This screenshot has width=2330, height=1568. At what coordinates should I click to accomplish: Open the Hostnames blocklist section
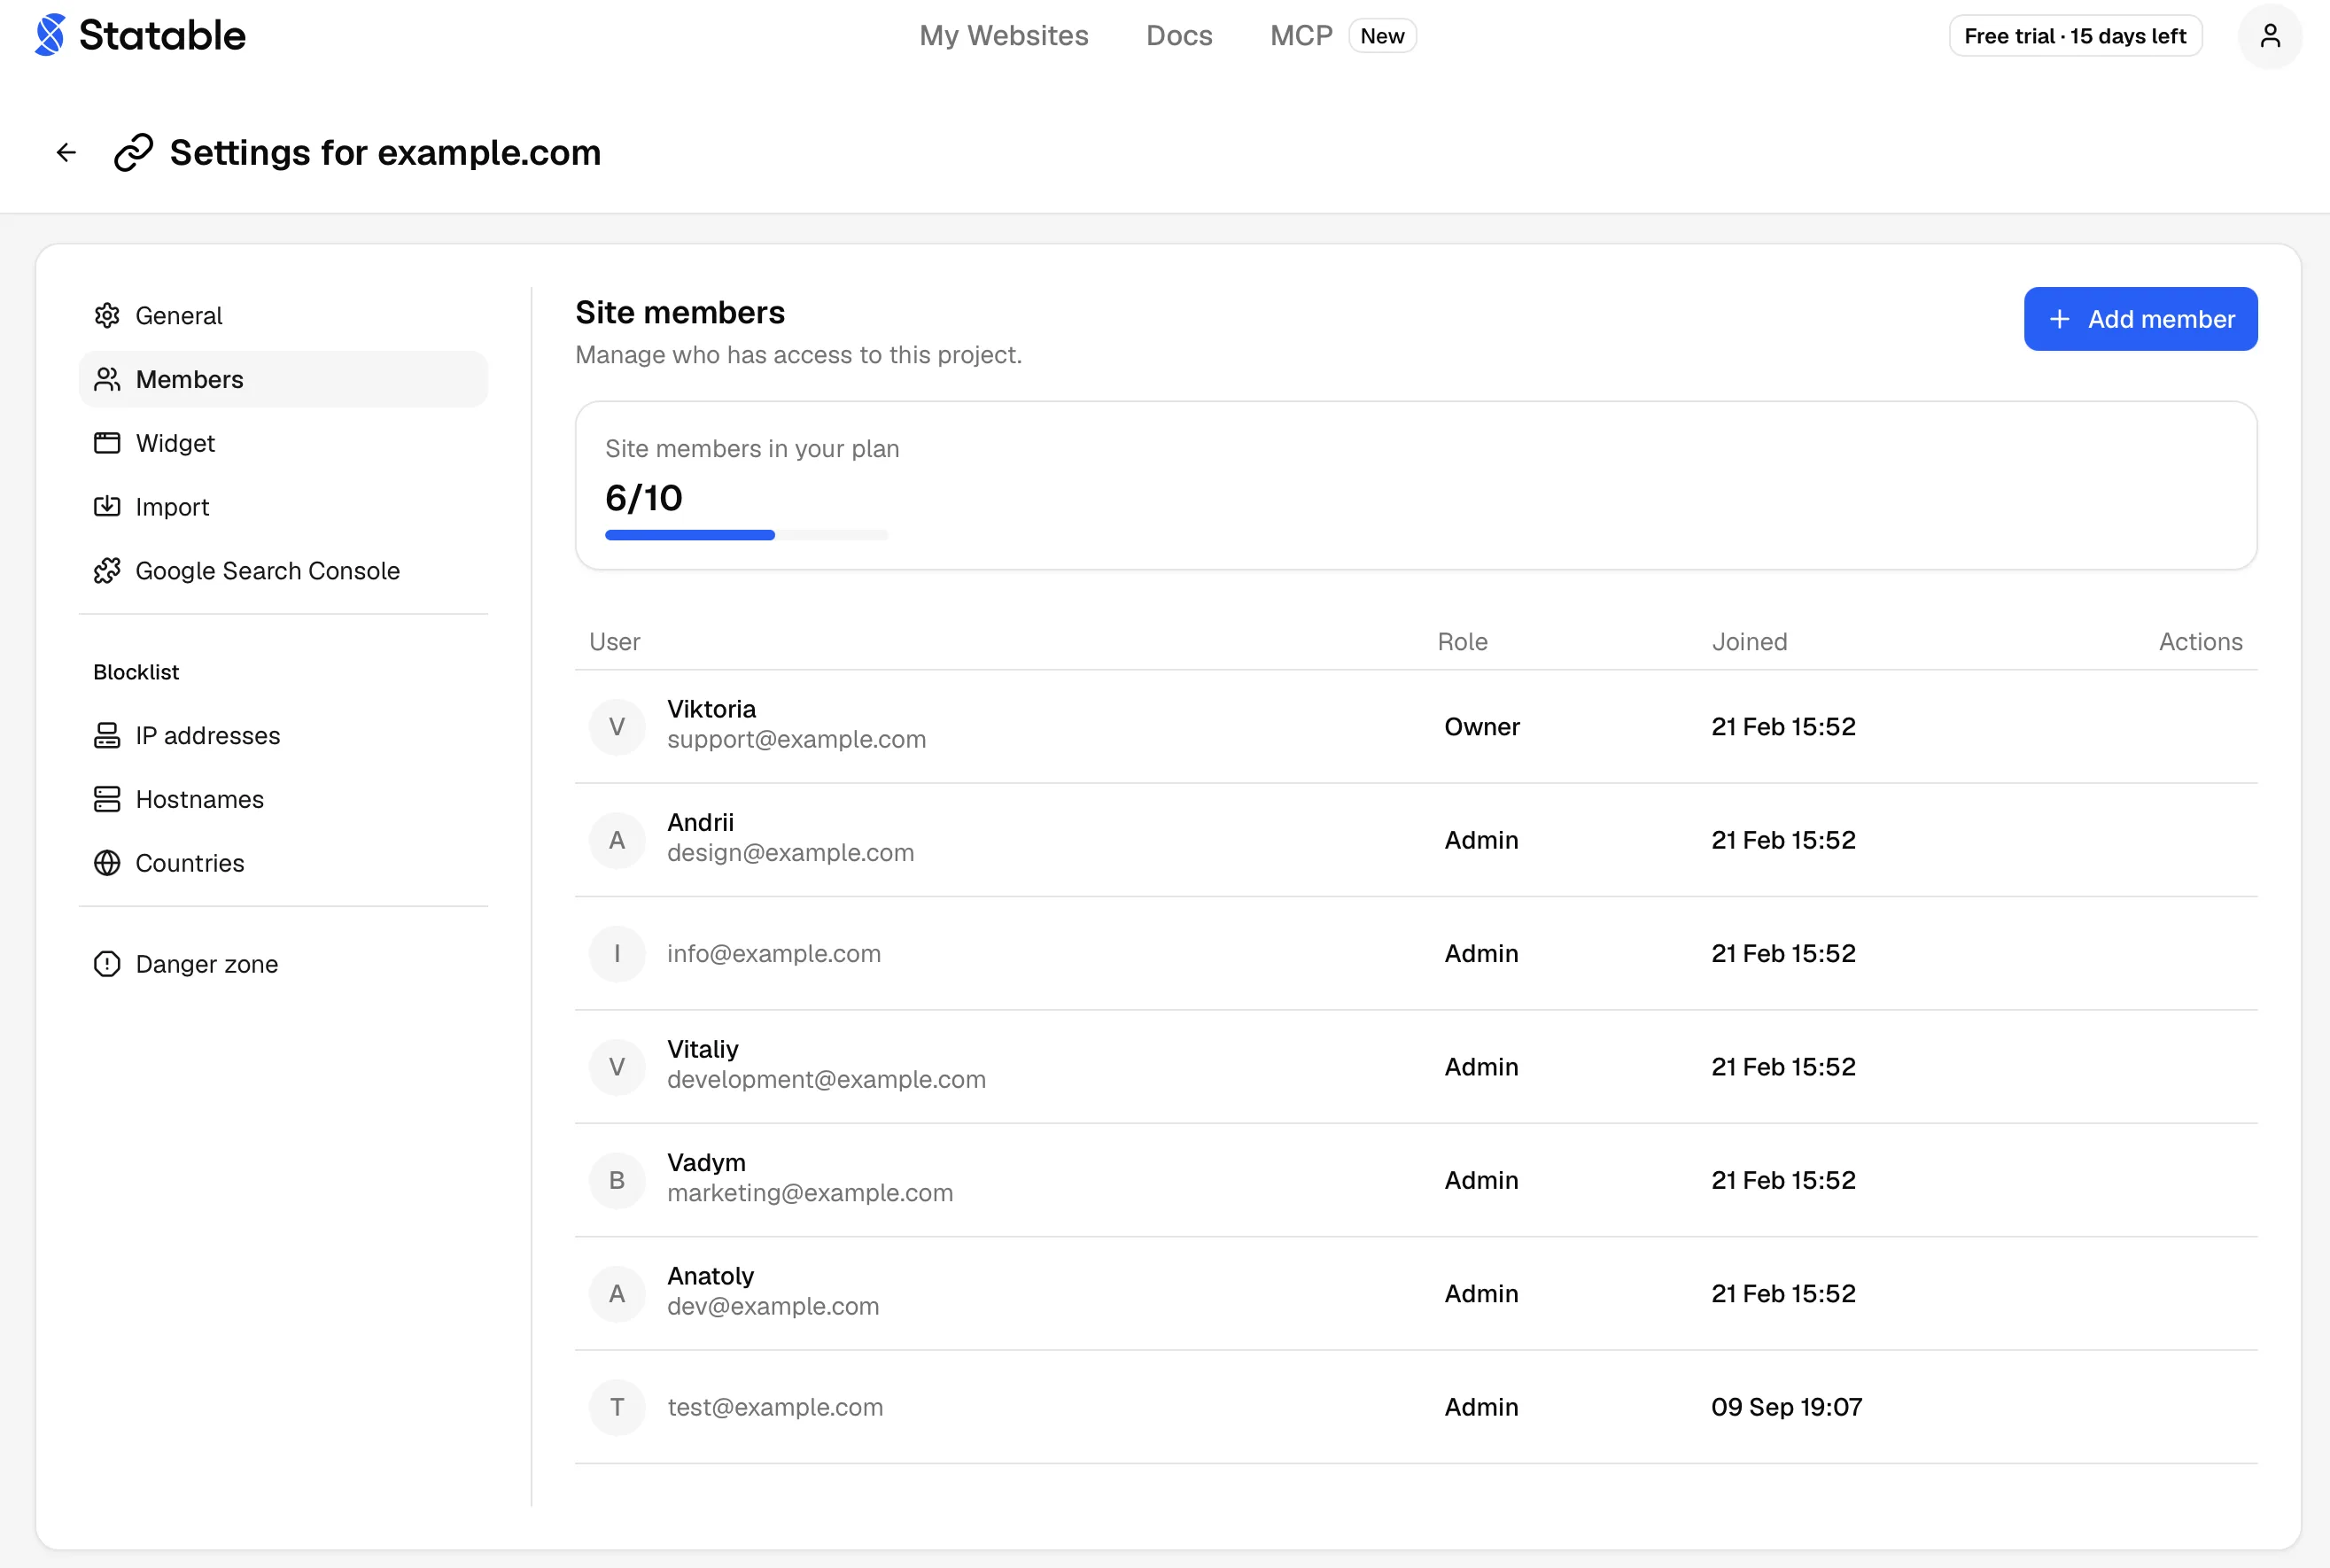pyautogui.click(x=283, y=800)
